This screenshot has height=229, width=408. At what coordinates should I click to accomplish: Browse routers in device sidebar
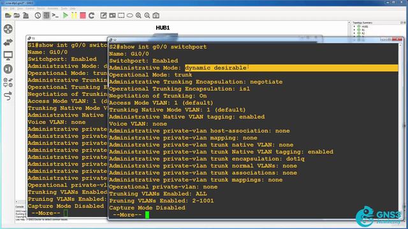8,29
